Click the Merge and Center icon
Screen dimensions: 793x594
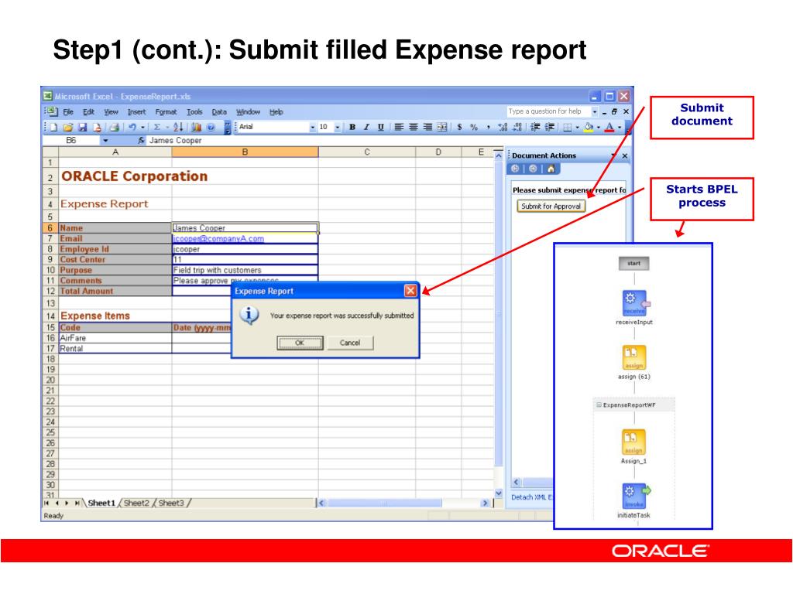pos(442,128)
